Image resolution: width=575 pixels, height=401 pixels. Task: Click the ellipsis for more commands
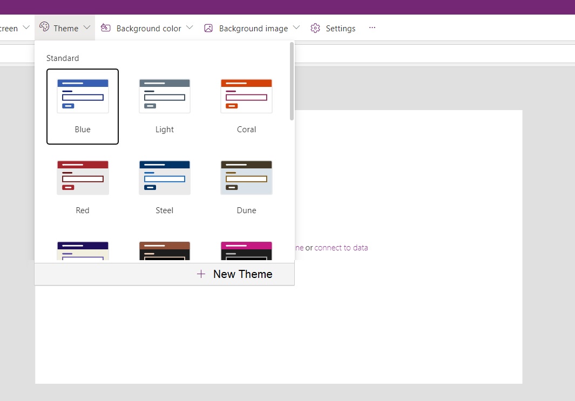click(372, 28)
